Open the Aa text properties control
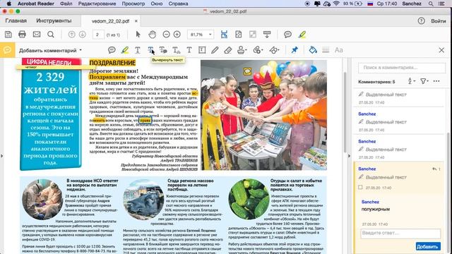 [339, 50]
